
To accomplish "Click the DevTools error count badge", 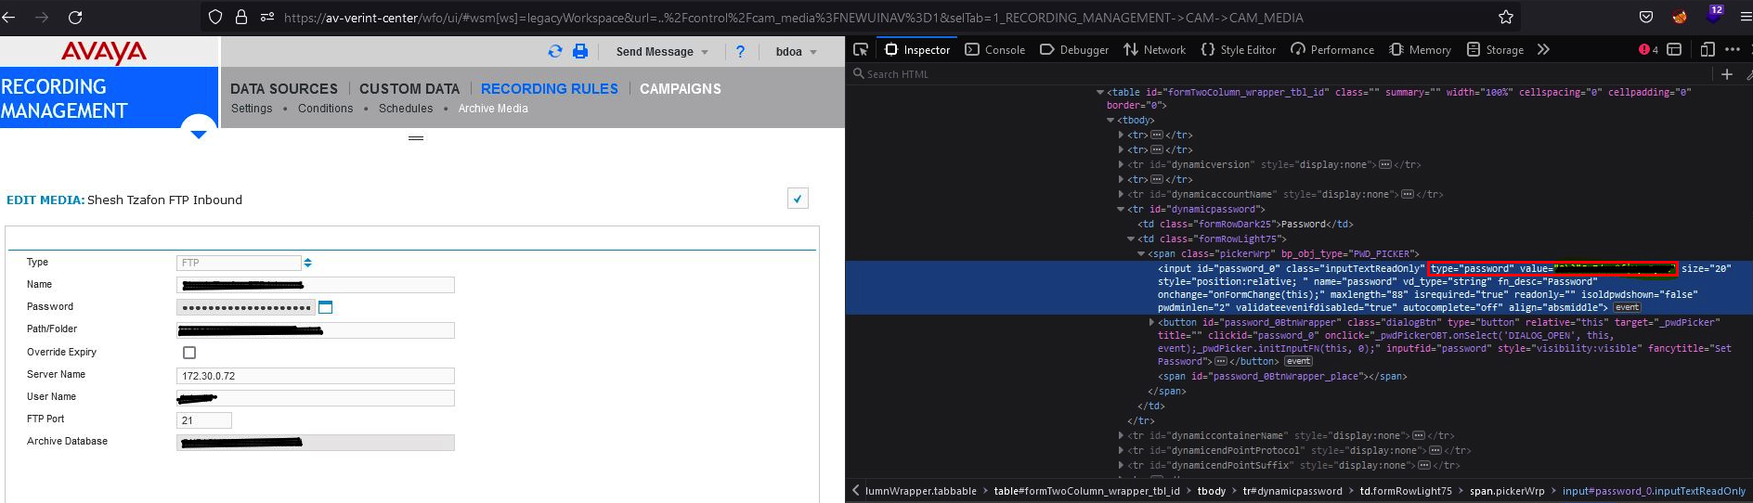I will [x=1649, y=49].
